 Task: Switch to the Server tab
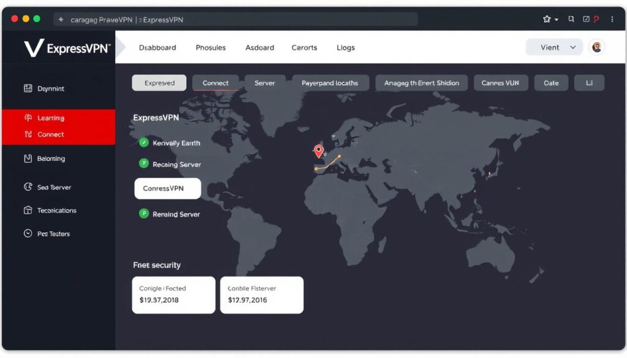[x=265, y=83]
